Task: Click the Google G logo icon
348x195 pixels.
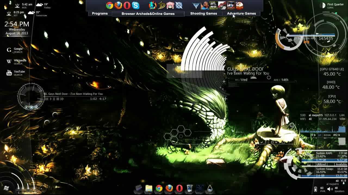Action: pyautogui.click(x=9, y=50)
